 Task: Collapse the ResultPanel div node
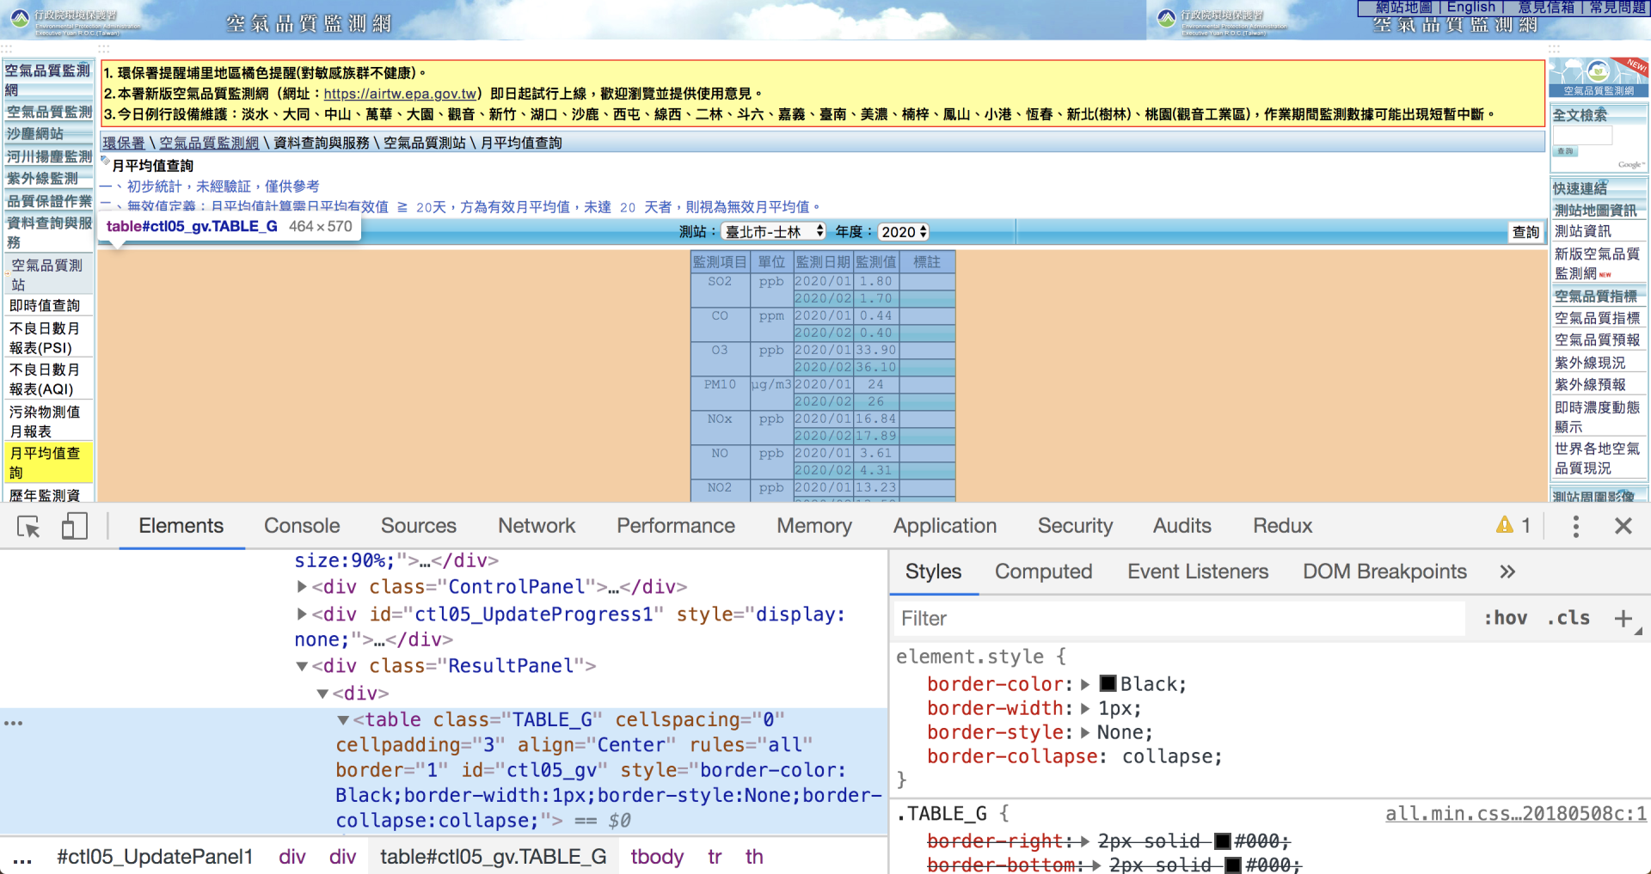302,666
